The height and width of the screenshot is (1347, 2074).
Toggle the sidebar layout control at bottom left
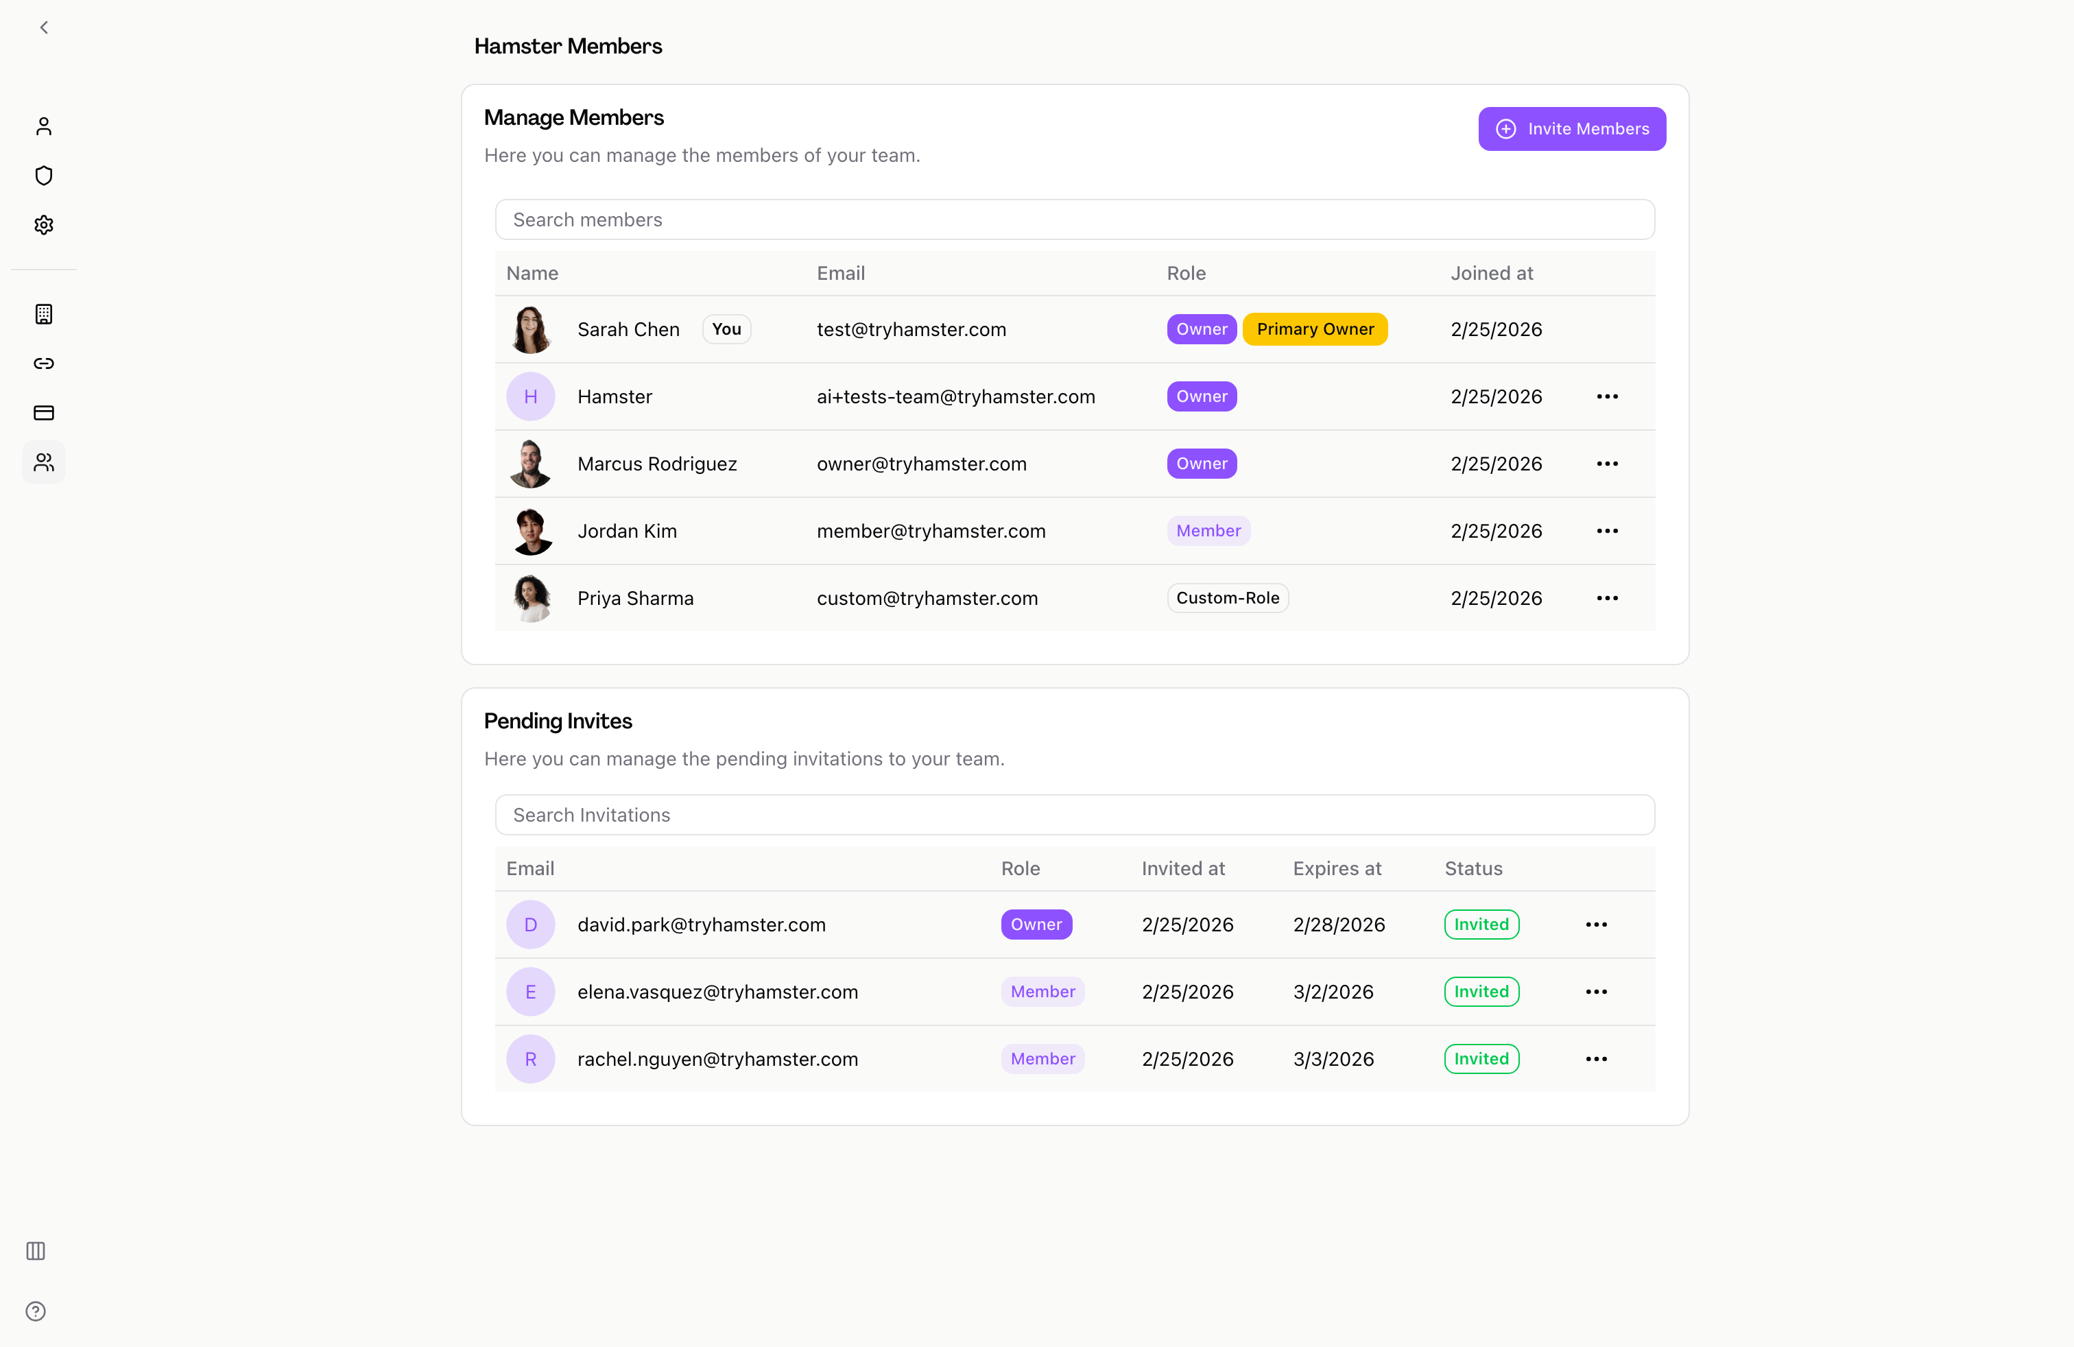pyautogui.click(x=36, y=1251)
